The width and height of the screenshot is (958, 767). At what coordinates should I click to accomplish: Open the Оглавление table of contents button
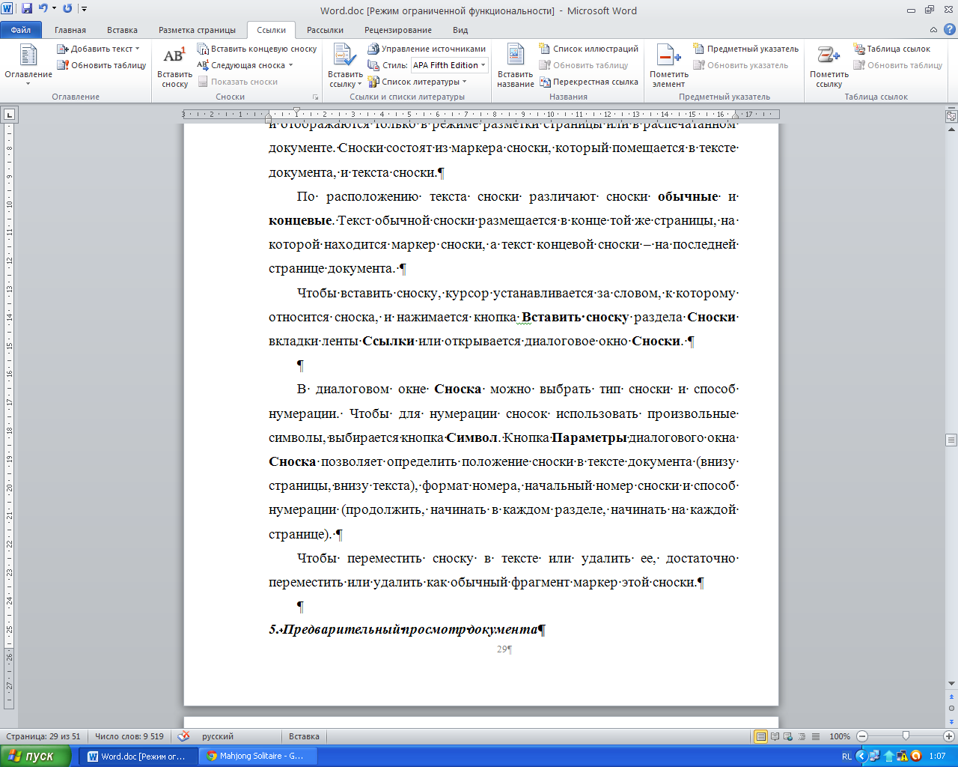28,64
